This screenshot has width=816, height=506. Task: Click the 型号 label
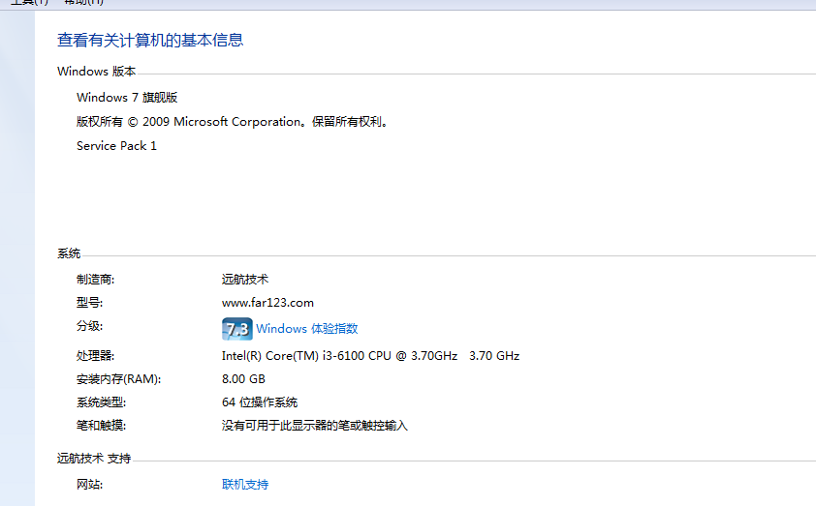(89, 303)
